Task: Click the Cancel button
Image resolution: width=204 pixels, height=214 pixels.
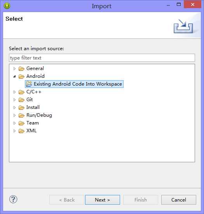Action: [179, 200]
